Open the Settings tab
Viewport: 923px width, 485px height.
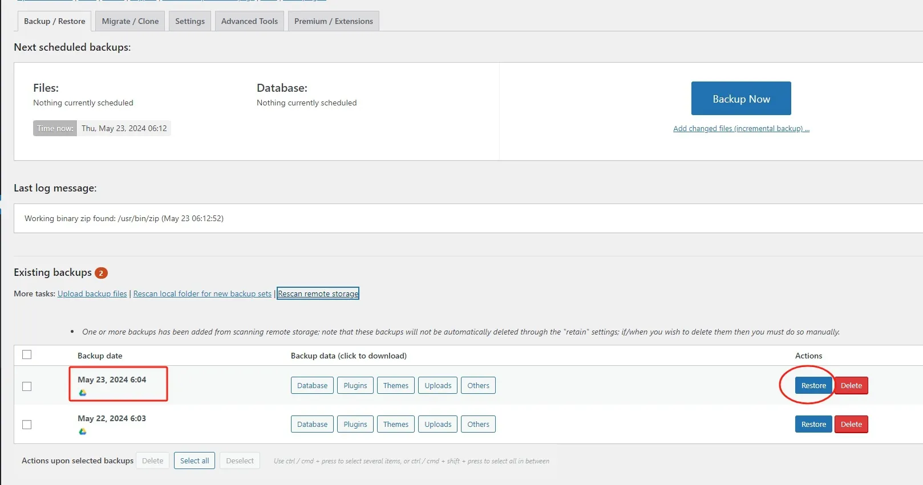(189, 21)
